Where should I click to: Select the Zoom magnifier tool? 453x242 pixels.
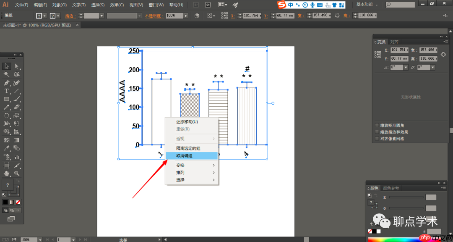pyautogui.click(x=17, y=173)
